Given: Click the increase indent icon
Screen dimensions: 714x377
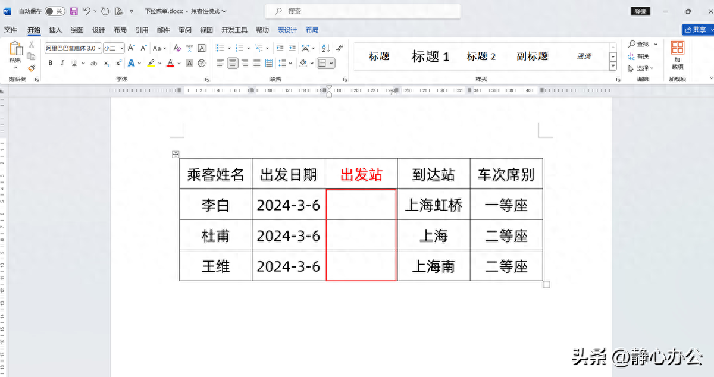Looking at the screenshot, I should point(292,48).
